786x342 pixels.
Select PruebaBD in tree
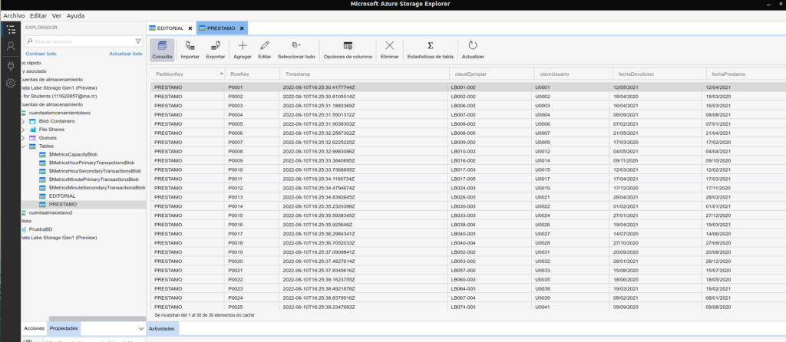click(x=41, y=229)
